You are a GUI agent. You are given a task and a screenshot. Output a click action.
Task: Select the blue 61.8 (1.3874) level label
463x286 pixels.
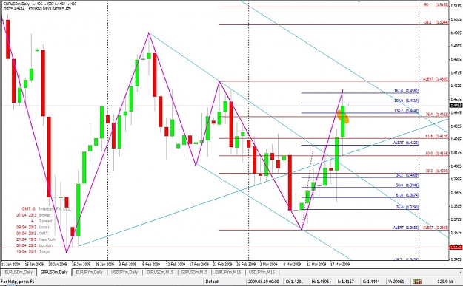click(407, 195)
